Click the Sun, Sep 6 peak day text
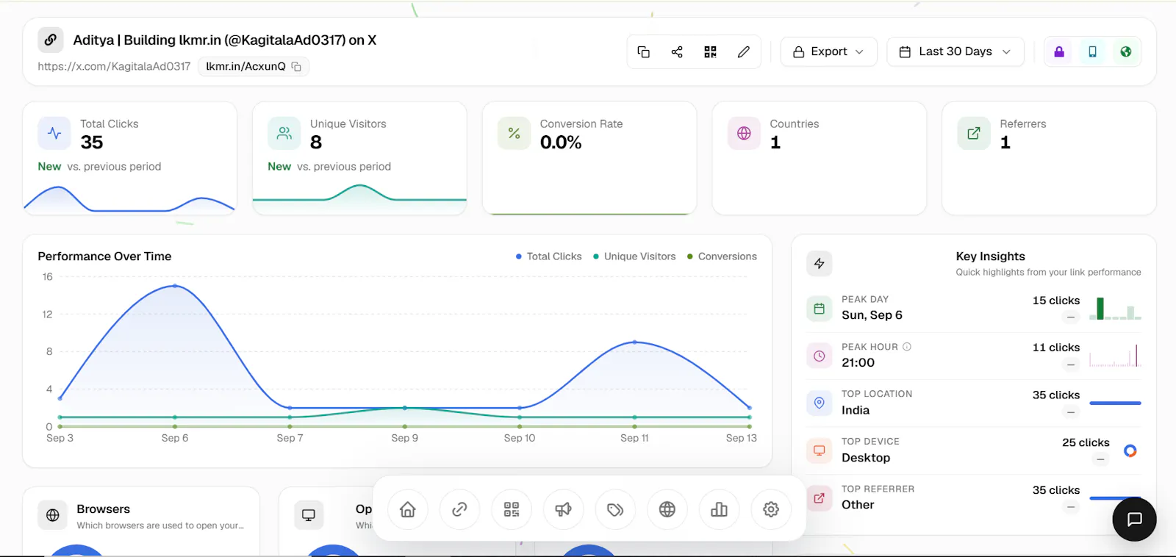 point(872,315)
